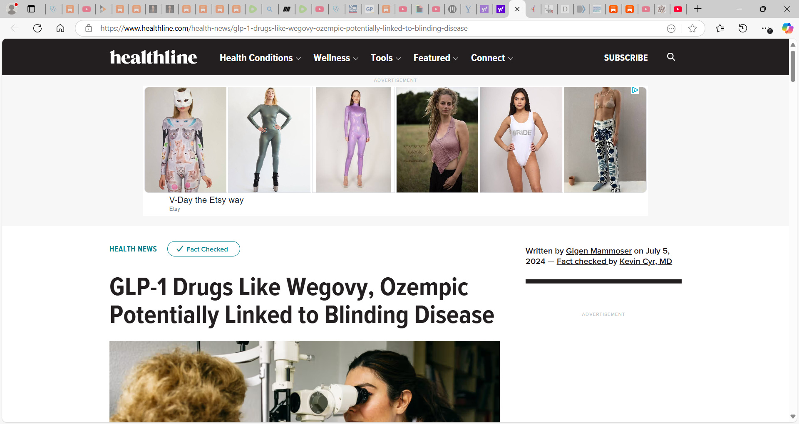Switch to the GP tab
Screen dimensions: 799x424
pos(370,9)
